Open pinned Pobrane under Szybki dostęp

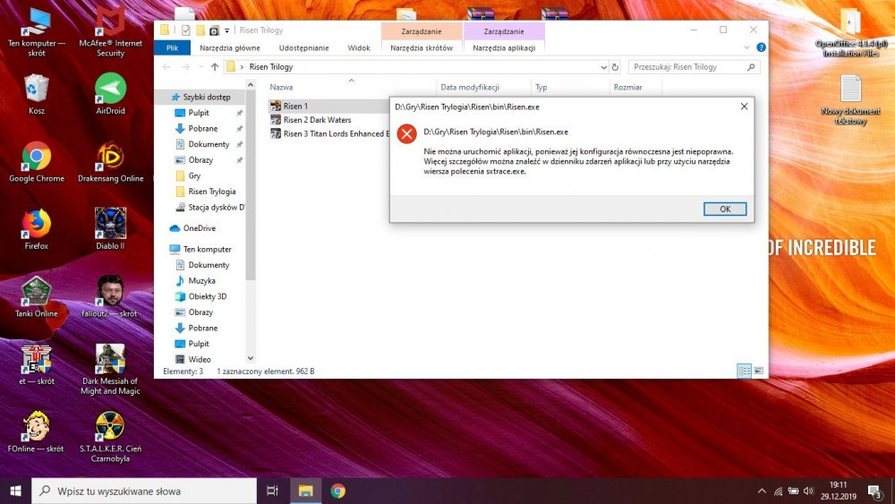(x=202, y=128)
